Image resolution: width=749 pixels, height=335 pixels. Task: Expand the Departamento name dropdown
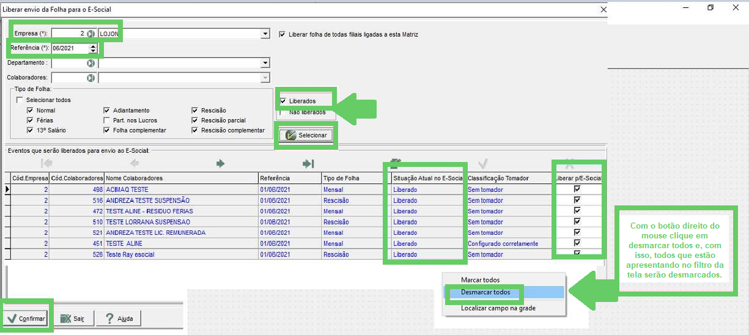[265, 63]
